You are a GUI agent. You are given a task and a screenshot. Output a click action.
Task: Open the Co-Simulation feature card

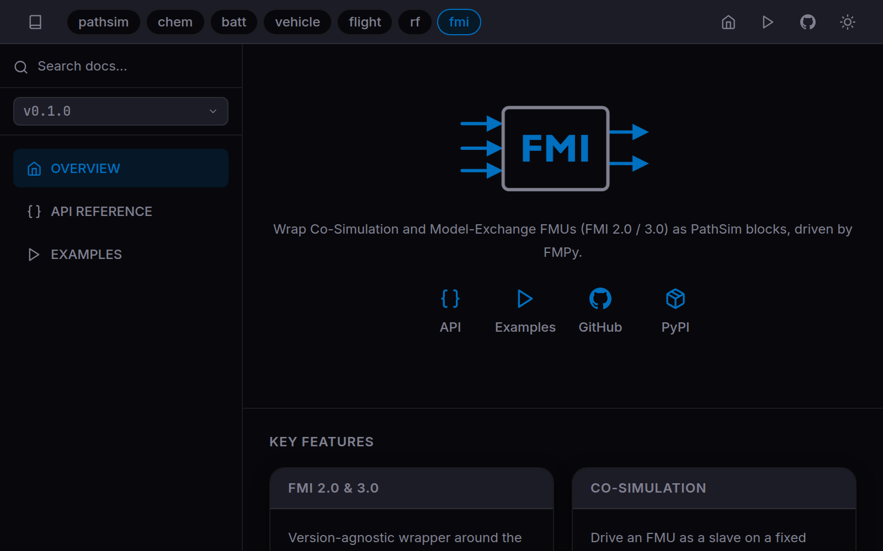coord(714,509)
